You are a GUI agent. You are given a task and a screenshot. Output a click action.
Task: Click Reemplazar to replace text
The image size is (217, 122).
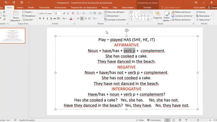click(x=204, y=16)
